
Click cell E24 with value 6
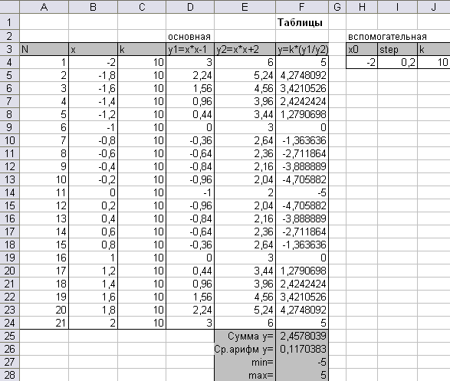(245, 323)
